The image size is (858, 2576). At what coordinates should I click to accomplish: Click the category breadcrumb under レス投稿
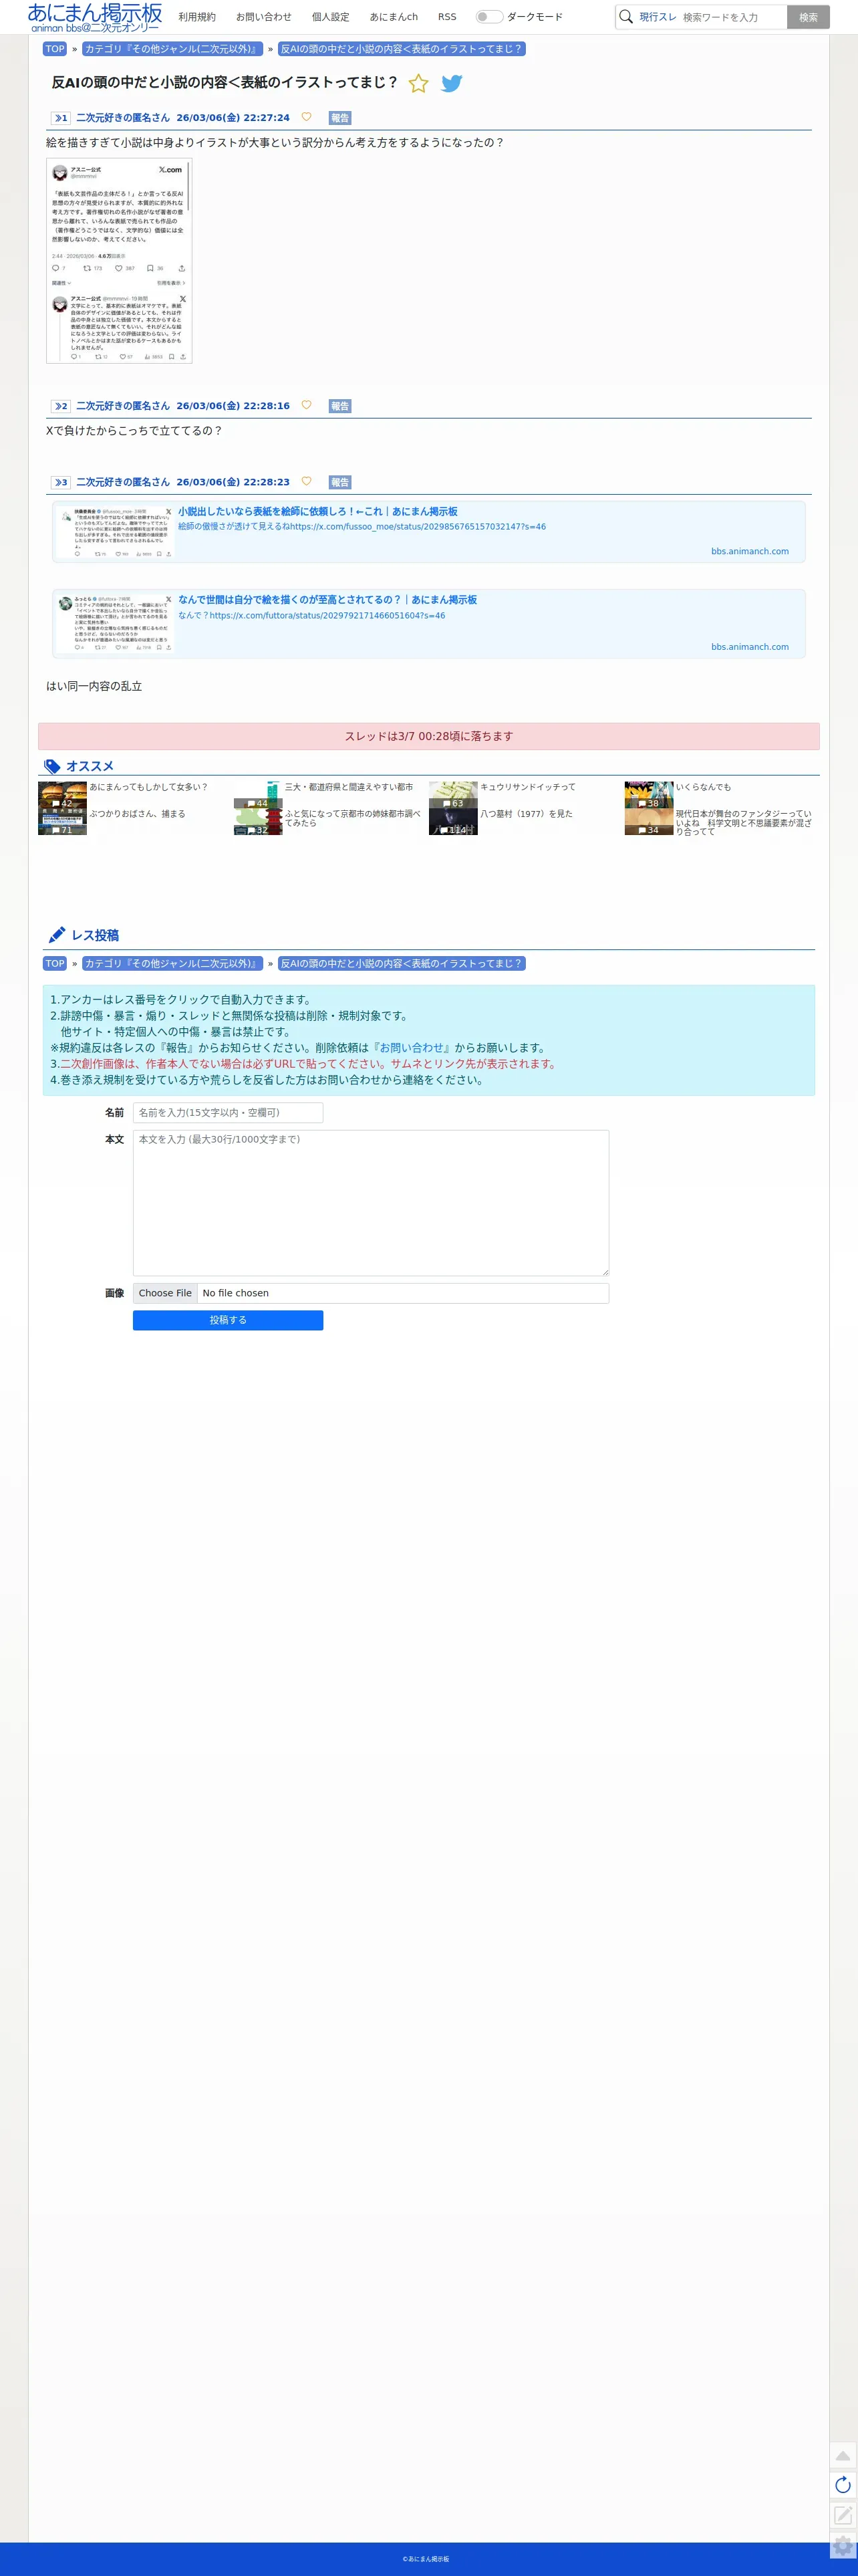coord(172,964)
